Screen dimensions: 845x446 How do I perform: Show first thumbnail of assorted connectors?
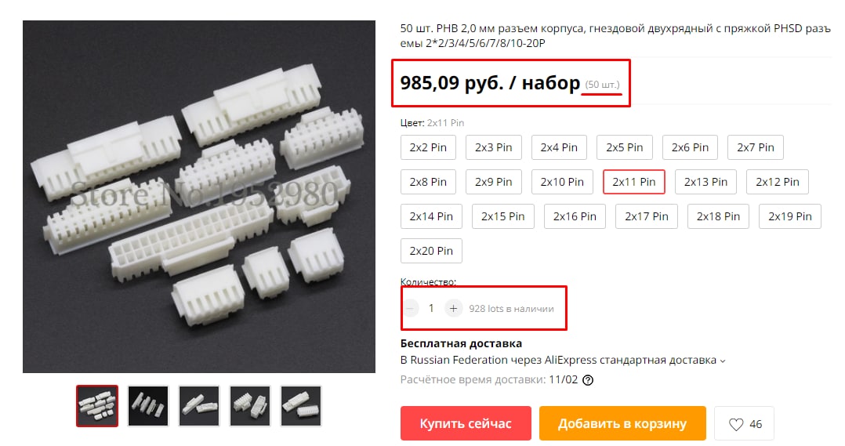[97, 406]
